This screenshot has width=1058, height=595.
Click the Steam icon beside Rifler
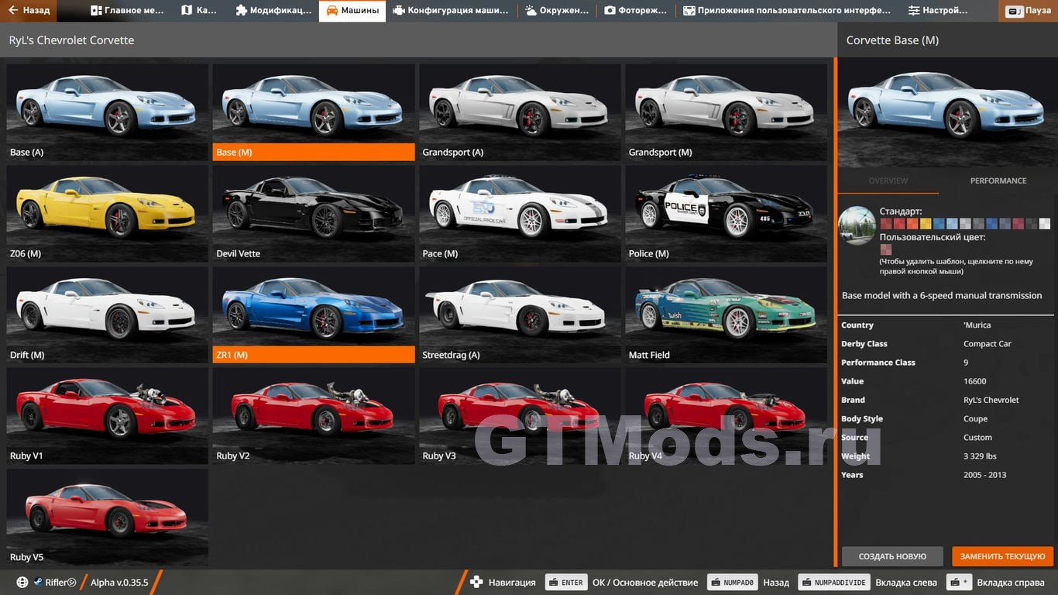pyautogui.click(x=38, y=583)
